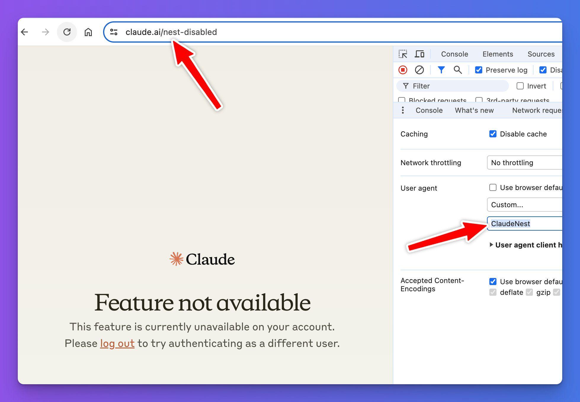
Task: Enable the Invert filter checkbox
Action: tap(520, 86)
